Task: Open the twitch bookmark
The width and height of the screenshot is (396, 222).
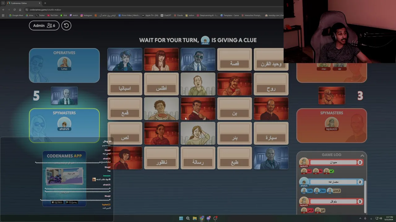Action: point(74,15)
